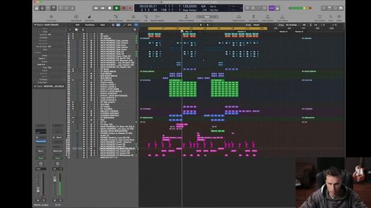Click the Repeat Section toolbar icon

point(239,17)
